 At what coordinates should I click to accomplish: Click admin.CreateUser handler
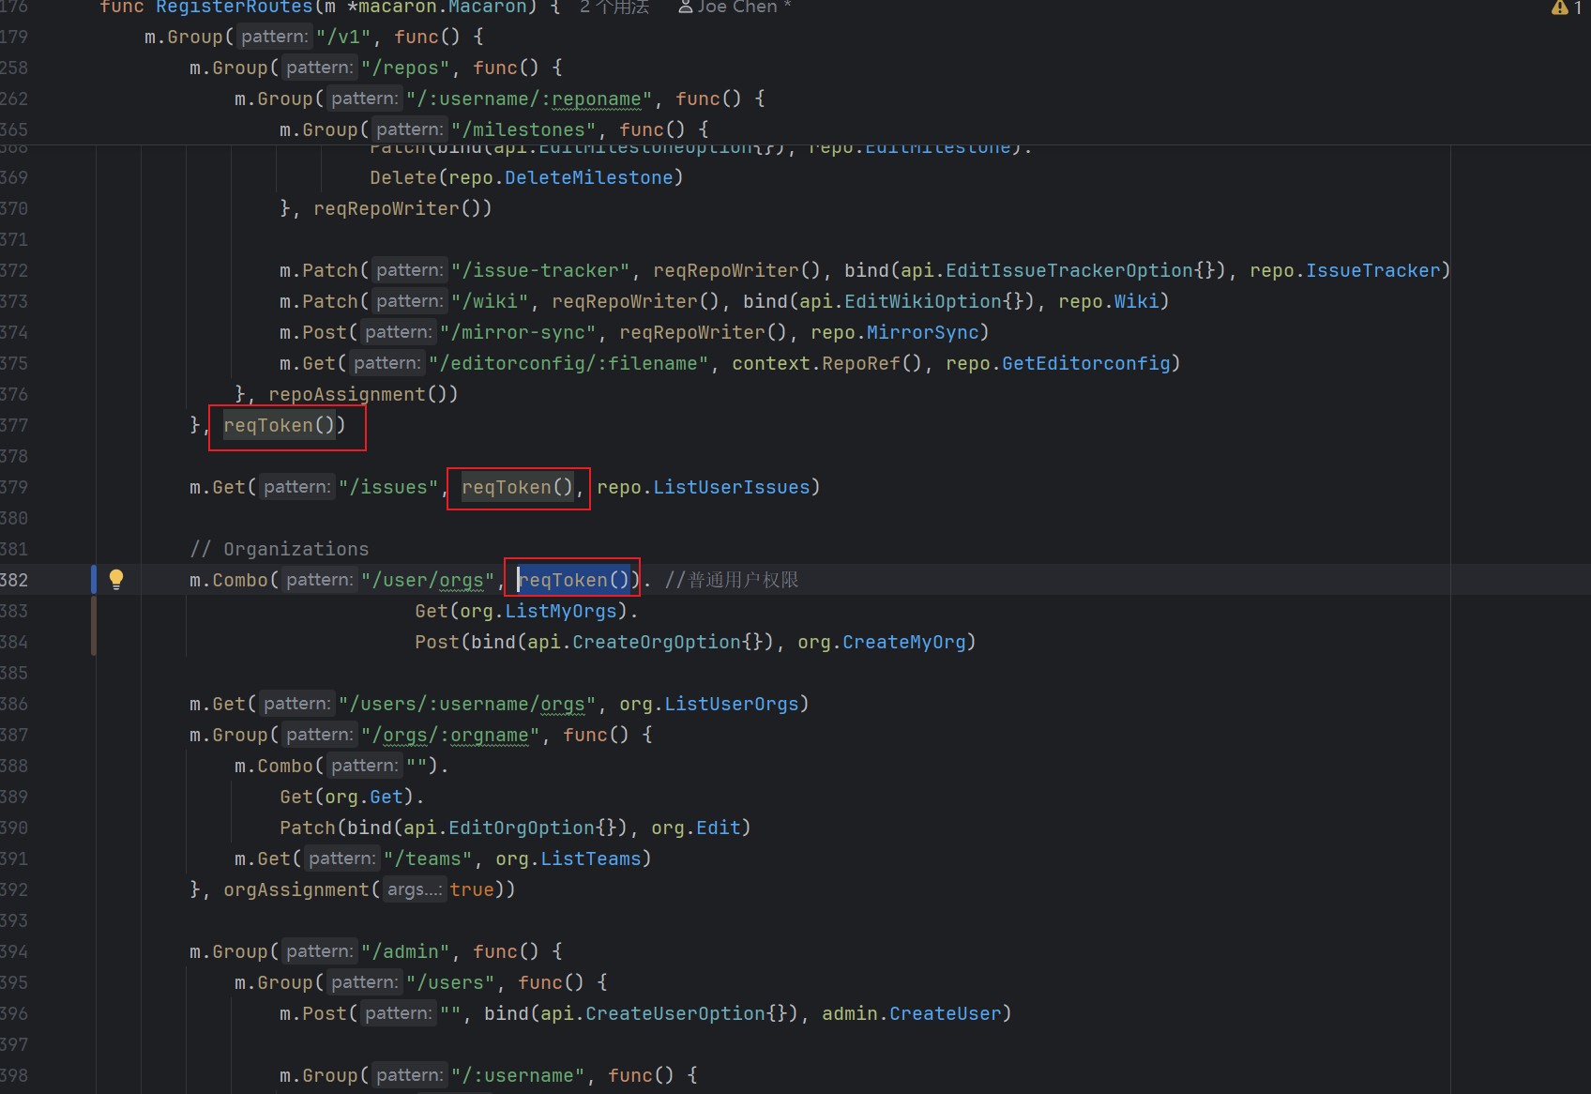913,1013
